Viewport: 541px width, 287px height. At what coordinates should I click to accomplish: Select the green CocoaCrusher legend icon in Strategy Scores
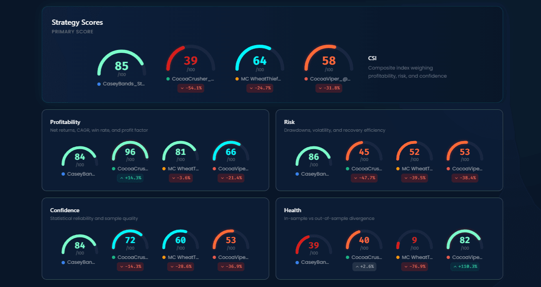point(168,78)
